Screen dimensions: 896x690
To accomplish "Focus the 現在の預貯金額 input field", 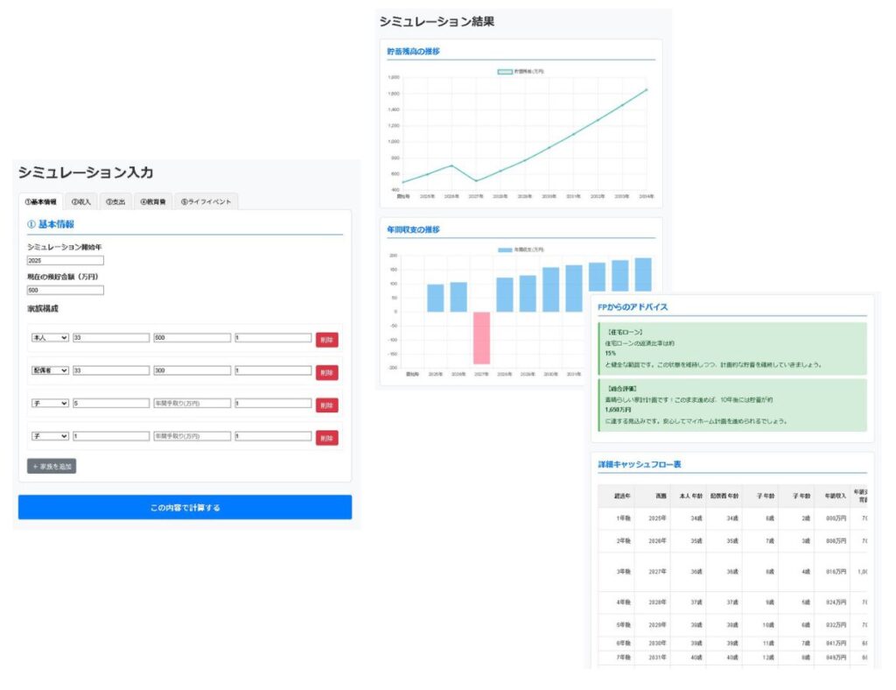I will (x=66, y=291).
